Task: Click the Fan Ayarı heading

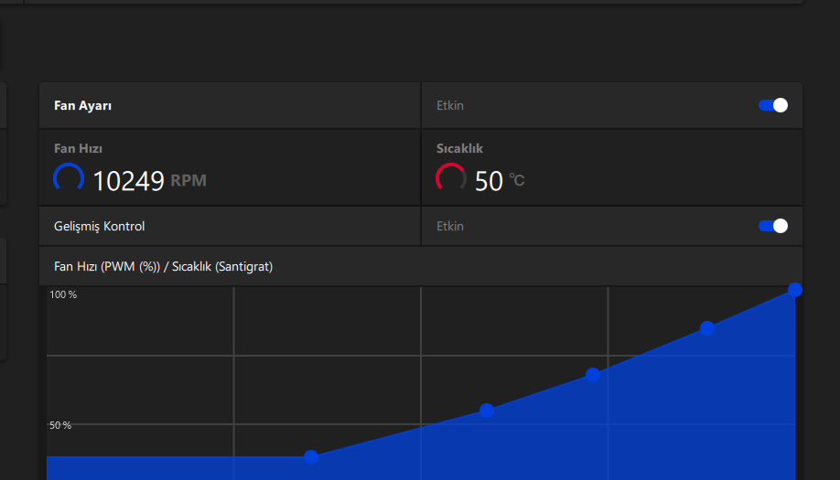Action: [82, 105]
